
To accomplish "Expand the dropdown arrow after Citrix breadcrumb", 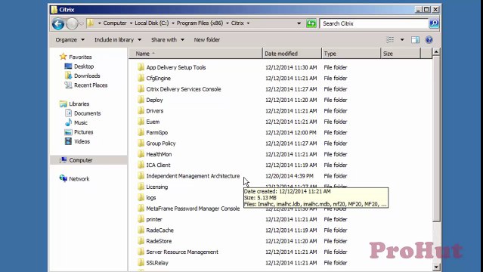I will coord(248,23).
